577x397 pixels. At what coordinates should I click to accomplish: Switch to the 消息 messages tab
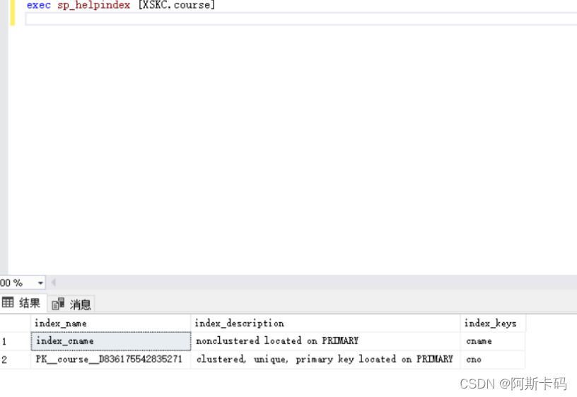click(x=71, y=304)
